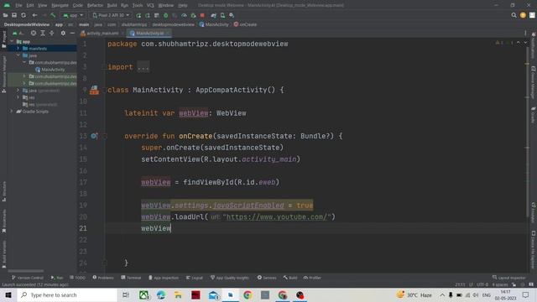Viewport: 537px width, 302px height.
Task: Click the Search Everywhere magnifier icon
Action: pyautogui.click(x=514, y=15)
